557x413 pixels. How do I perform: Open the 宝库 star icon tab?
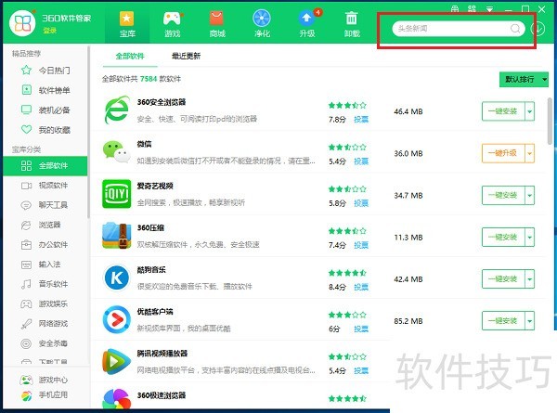pyautogui.click(x=127, y=24)
